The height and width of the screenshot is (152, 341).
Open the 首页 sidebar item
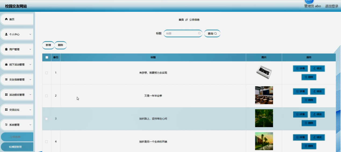17,19
